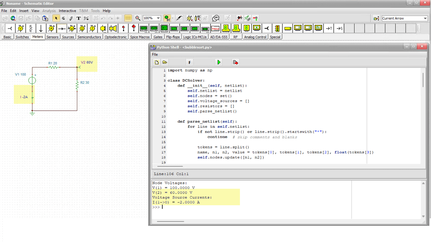The height and width of the screenshot is (243, 431).
Task: Activate the selection arrow tool
Action: (x=56, y=18)
